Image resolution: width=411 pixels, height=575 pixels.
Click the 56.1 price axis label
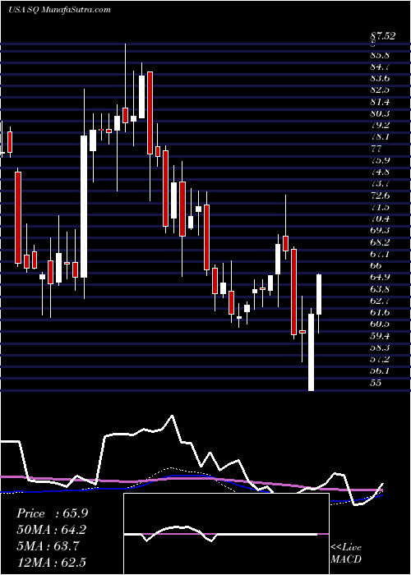tap(381, 370)
